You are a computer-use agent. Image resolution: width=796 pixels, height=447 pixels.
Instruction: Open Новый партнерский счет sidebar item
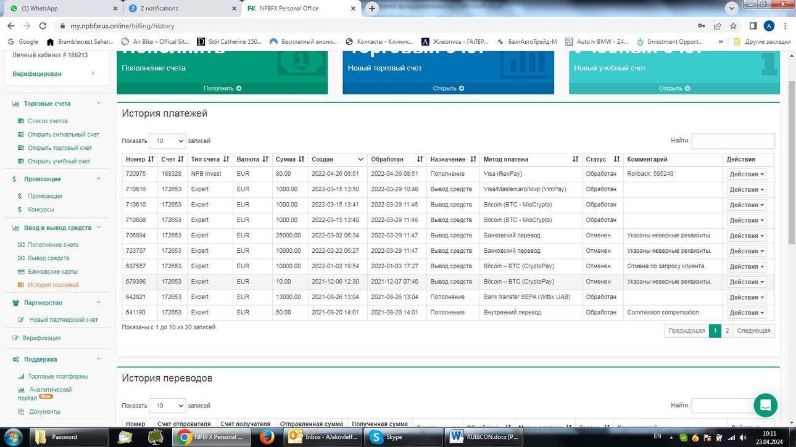point(64,320)
